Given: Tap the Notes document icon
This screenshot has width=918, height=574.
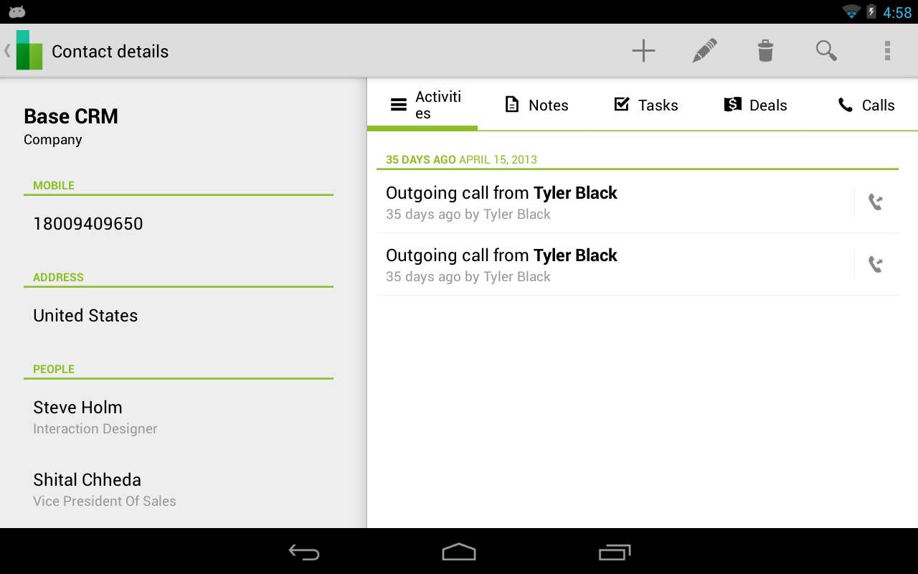Looking at the screenshot, I should coord(512,104).
